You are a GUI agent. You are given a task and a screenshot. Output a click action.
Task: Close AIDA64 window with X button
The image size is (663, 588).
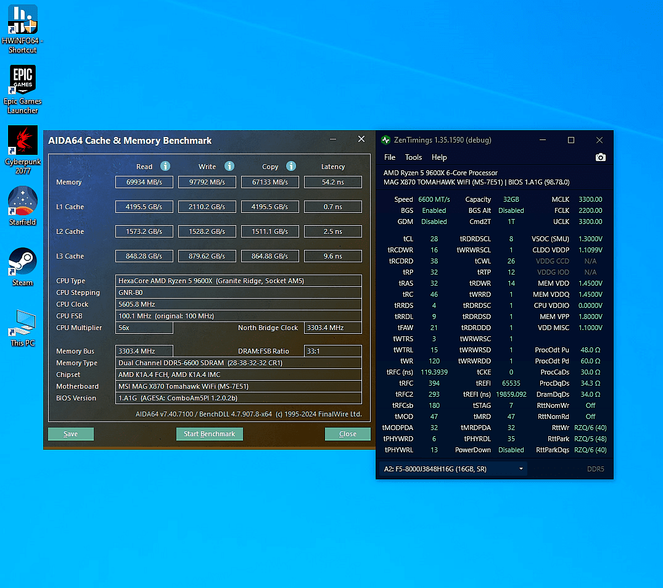pos(361,139)
